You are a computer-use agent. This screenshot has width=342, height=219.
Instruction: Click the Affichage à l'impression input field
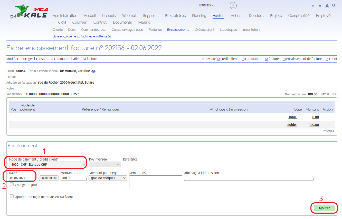249,178
